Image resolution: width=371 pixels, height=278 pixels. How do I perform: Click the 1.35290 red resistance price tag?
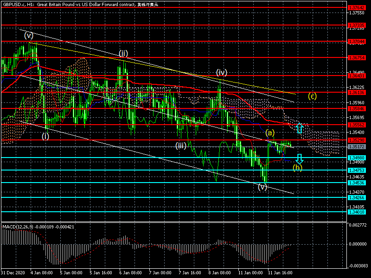(357, 140)
